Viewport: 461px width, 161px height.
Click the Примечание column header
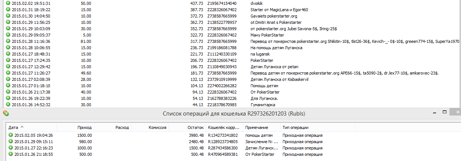tap(256, 127)
